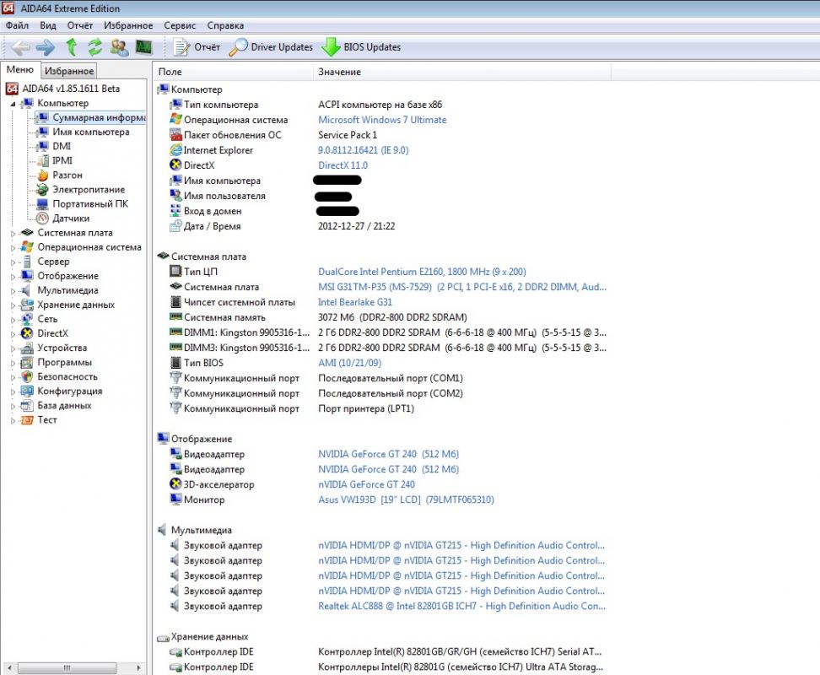This screenshot has width=820, height=675.
Task: Open the Вид menu
Action: coord(47,25)
